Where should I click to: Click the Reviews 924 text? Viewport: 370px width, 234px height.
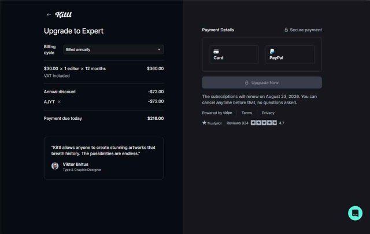click(x=238, y=123)
